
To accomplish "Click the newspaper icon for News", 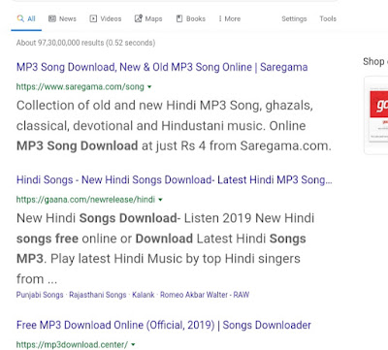I will (x=52, y=18).
